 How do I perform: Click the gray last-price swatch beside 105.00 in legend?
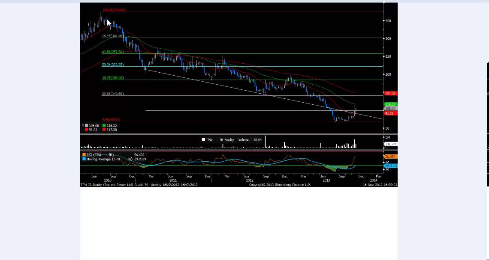(x=86, y=126)
